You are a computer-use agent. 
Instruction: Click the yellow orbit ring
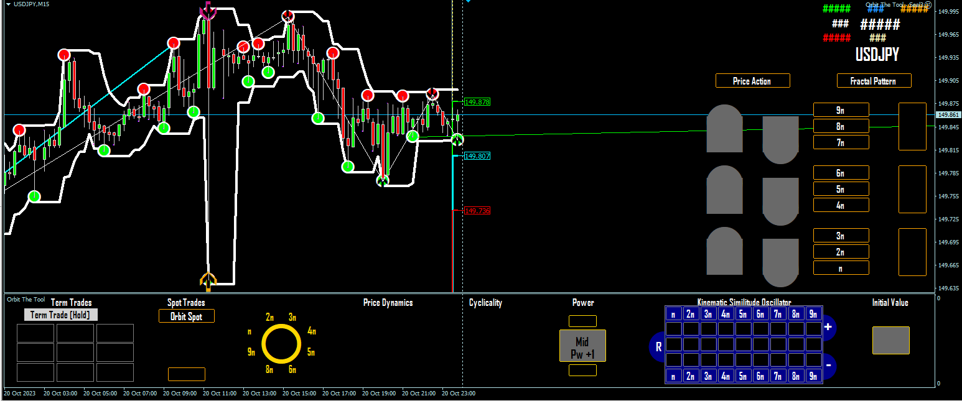(x=281, y=343)
